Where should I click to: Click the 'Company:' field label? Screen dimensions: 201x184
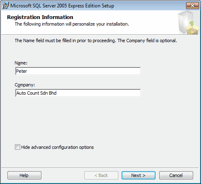(x=25, y=85)
